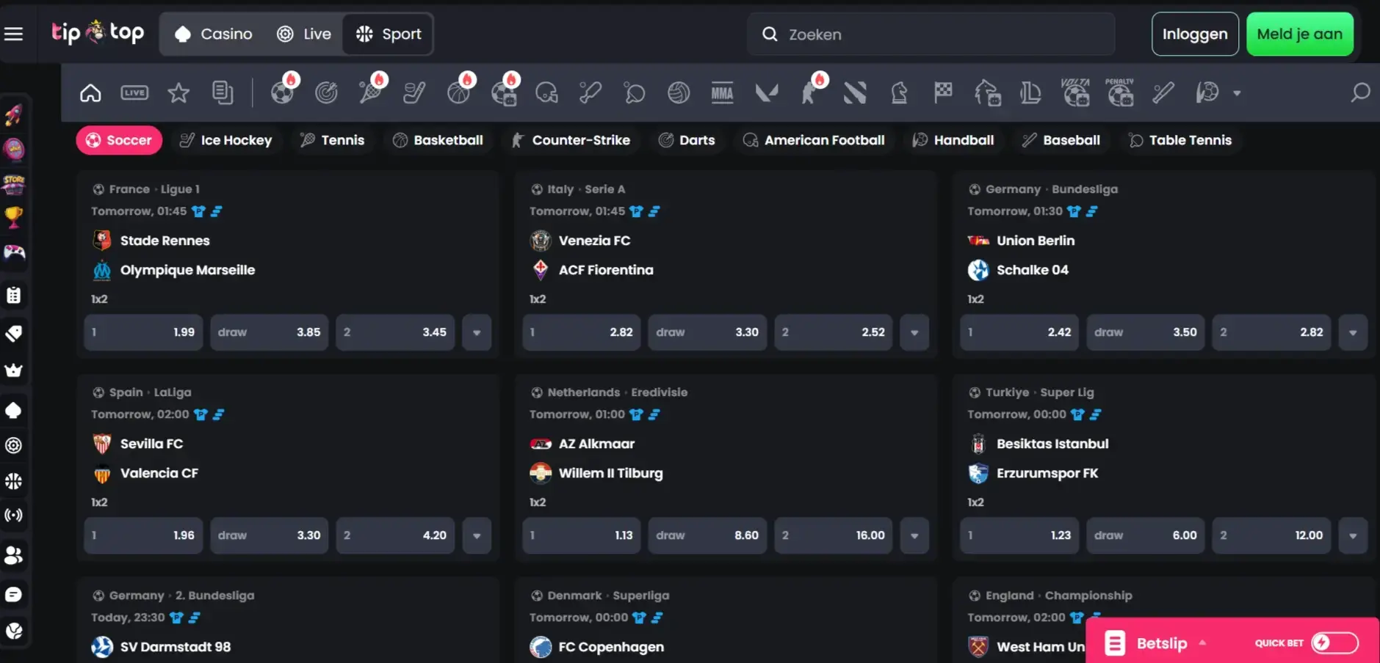
Task: Bet on Valencia CF win at 4.20
Action: tap(395, 535)
